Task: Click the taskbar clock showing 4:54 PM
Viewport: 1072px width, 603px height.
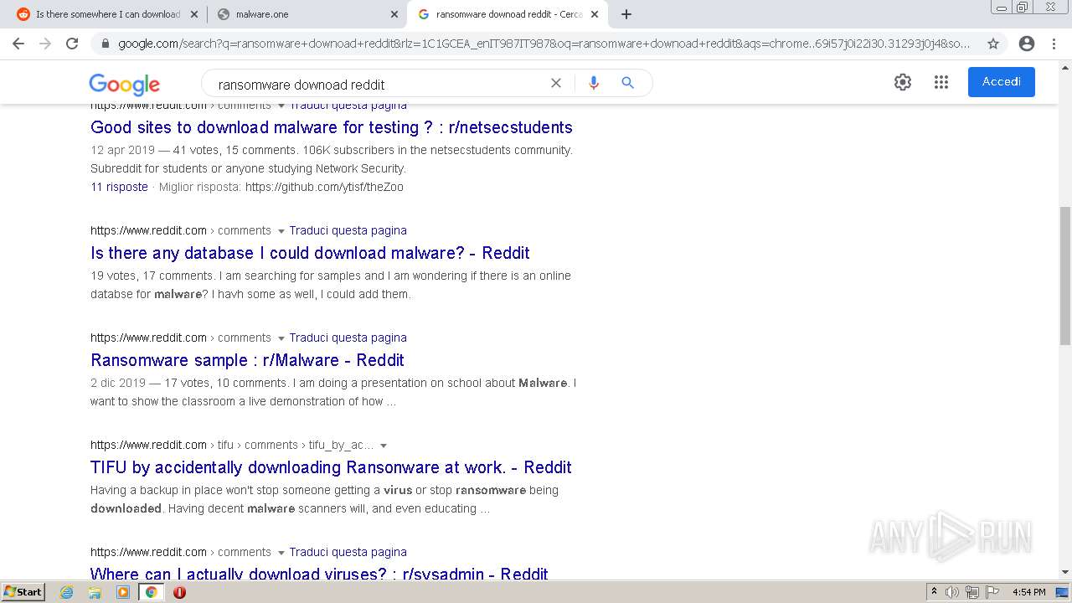Action: pyautogui.click(x=1028, y=592)
